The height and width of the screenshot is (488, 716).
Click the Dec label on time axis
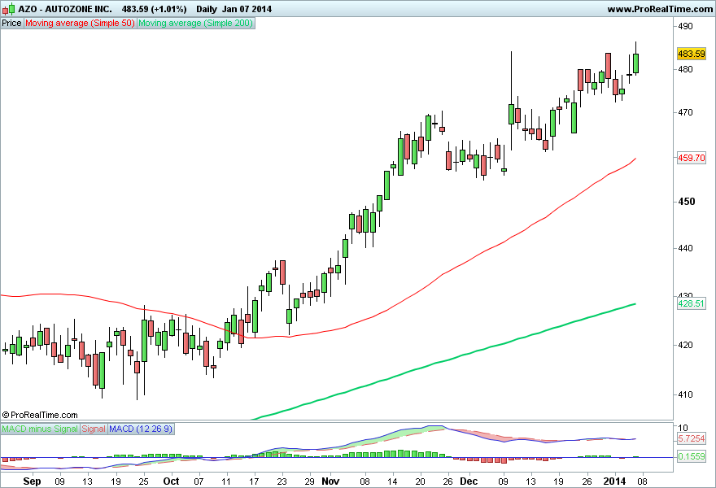pyautogui.click(x=469, y=481)
